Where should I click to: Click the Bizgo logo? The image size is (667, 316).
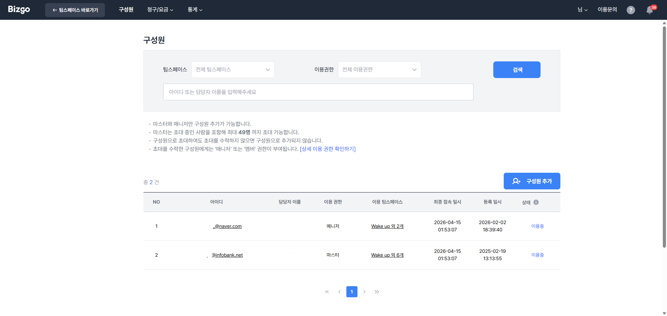[19, 9]
